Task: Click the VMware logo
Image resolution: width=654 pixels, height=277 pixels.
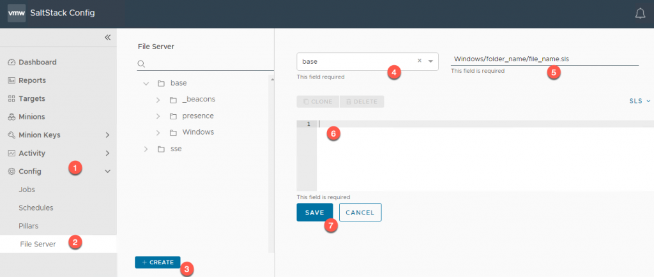Action: [x=16, y=13]
